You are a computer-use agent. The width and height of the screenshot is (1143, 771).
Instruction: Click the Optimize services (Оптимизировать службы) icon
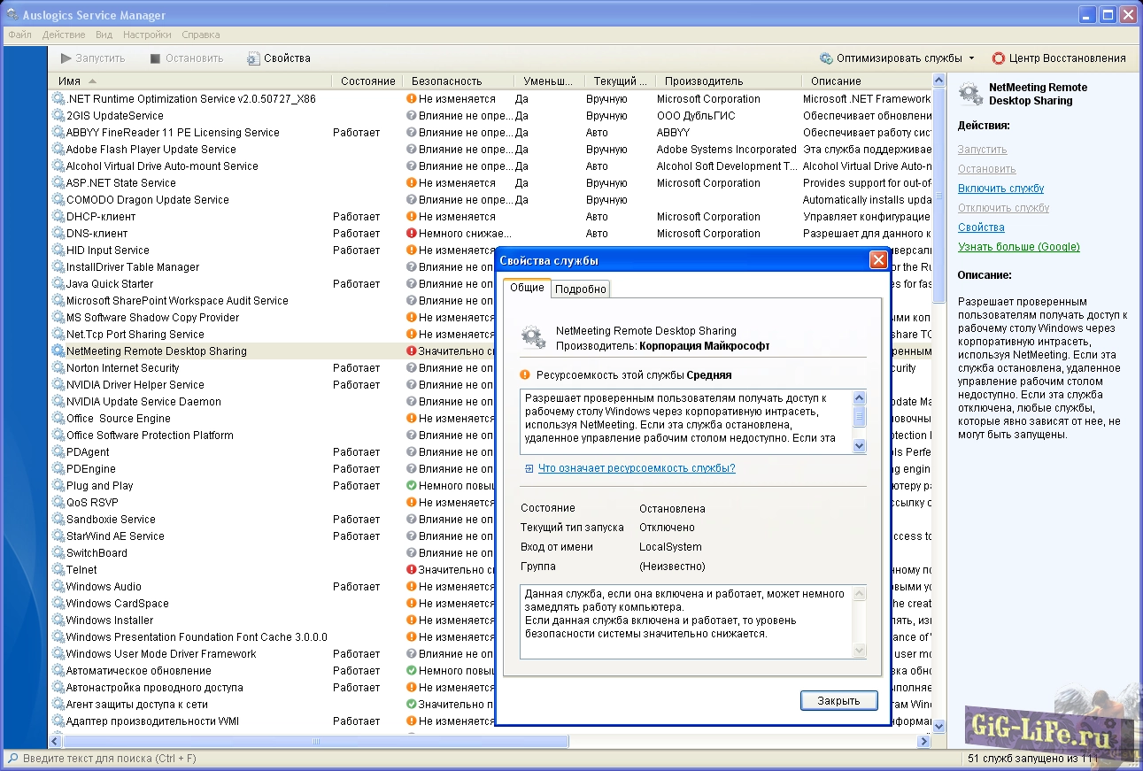825,58
